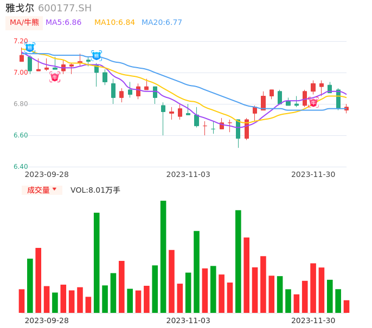Toggle the MA20 line legend
The width and height of the screenshot is (372, 328).
[162, 23]
